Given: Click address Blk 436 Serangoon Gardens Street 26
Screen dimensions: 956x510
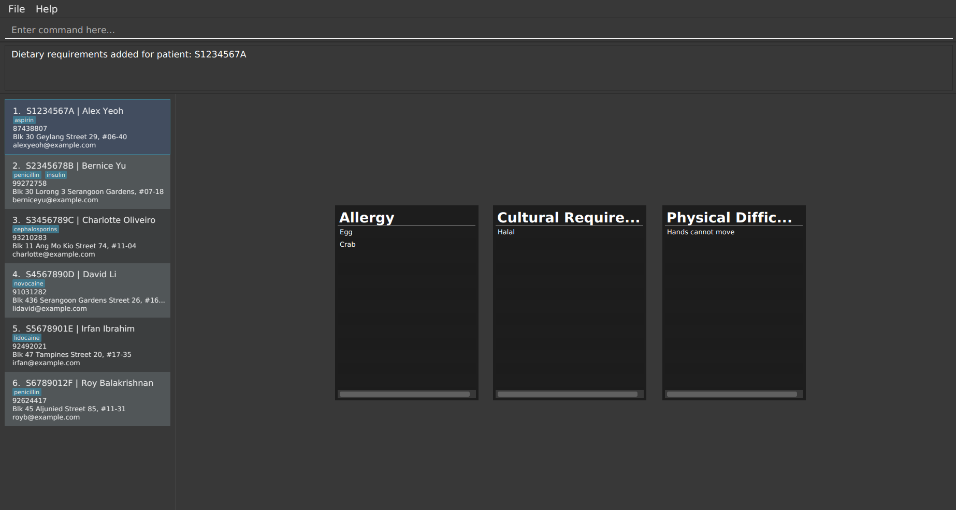Looking at the screenshot, I should click(89, 300).
